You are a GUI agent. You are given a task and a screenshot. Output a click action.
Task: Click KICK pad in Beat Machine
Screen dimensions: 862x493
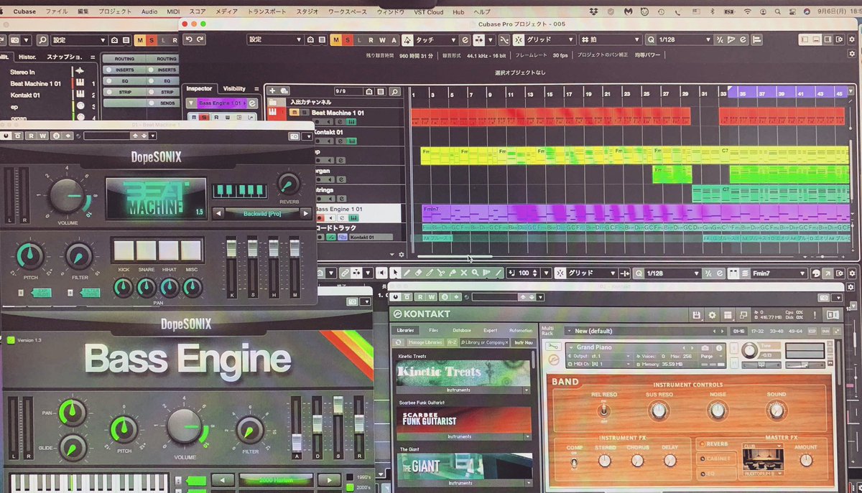point(124,250)
